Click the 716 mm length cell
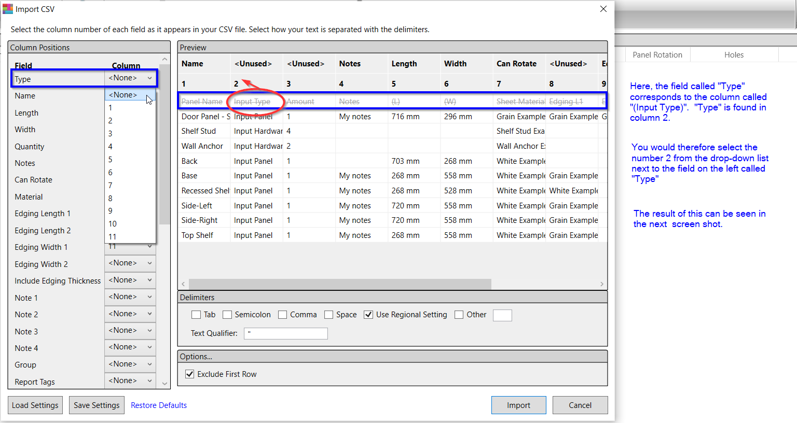This screenshot has width=797, height=423. click(406, 117)
